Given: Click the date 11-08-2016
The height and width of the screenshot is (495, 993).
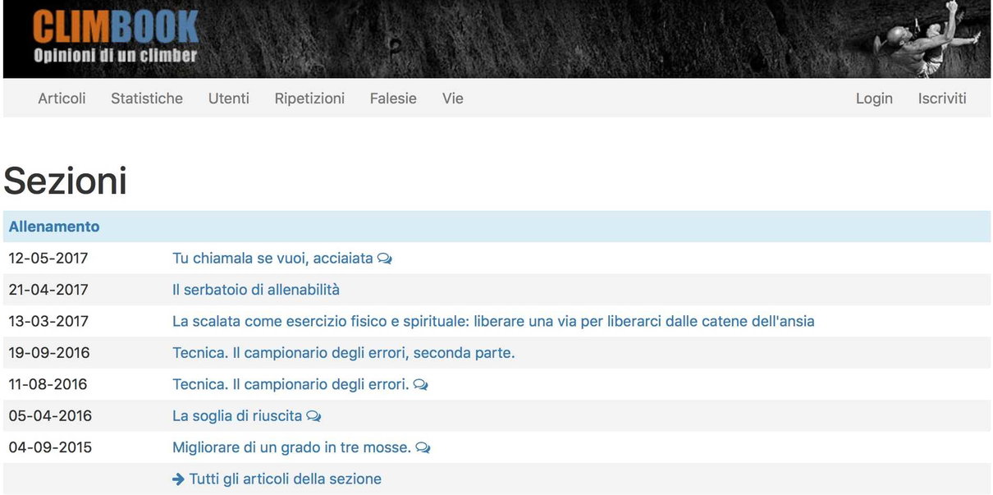Looking at the screenshot, I should pos(48,384).
